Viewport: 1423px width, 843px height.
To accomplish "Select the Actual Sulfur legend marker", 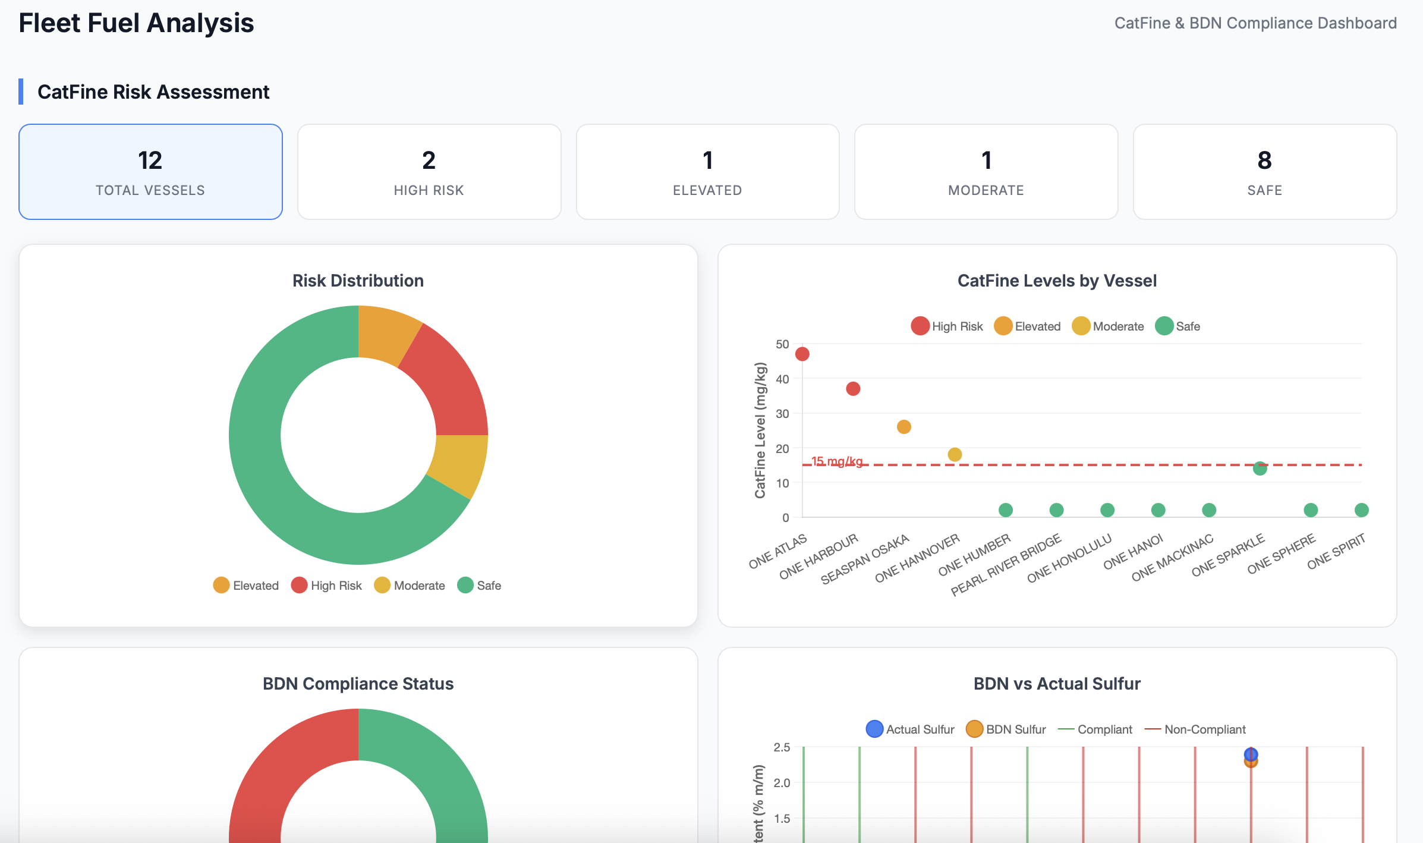I will (874, 729).
